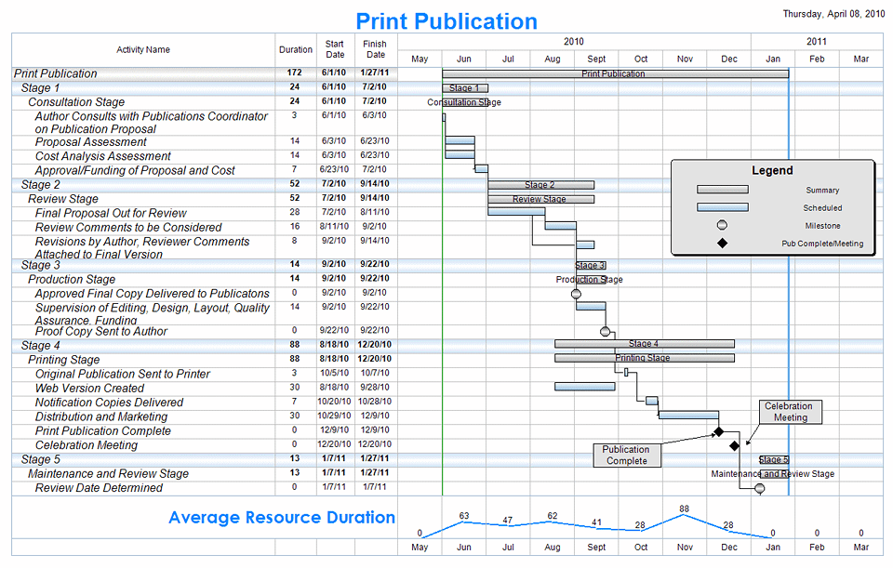Click the Proof Copy Sent milestone circle
Viewport: 893px width, 568px height.
[606, 331]
